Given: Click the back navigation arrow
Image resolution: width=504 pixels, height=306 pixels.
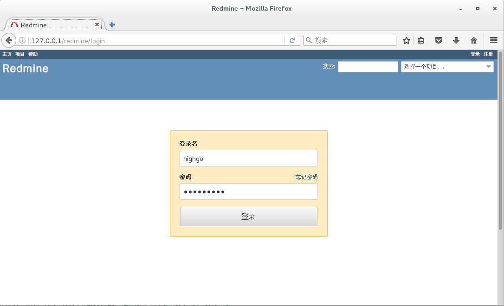Looking at the screenshot, I should pyautogui.click(x=8, y=40).
